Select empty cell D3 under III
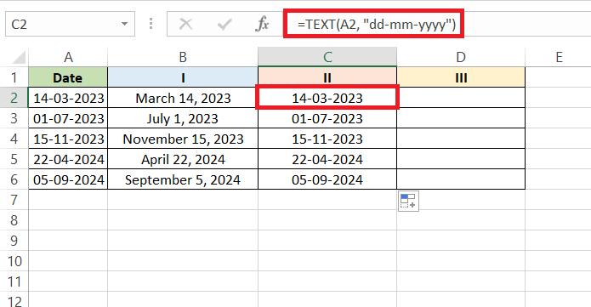This screenshot has width=591, height=307. (461, 118)
